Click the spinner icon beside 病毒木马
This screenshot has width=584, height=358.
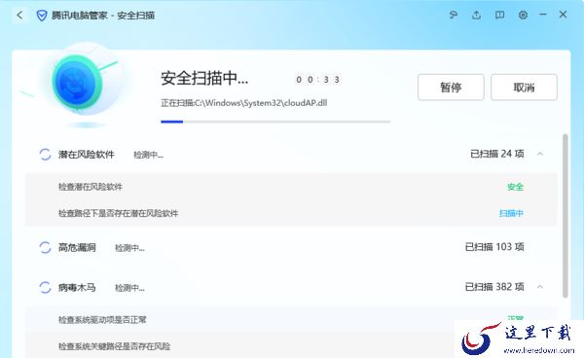(x=45, y=287)
